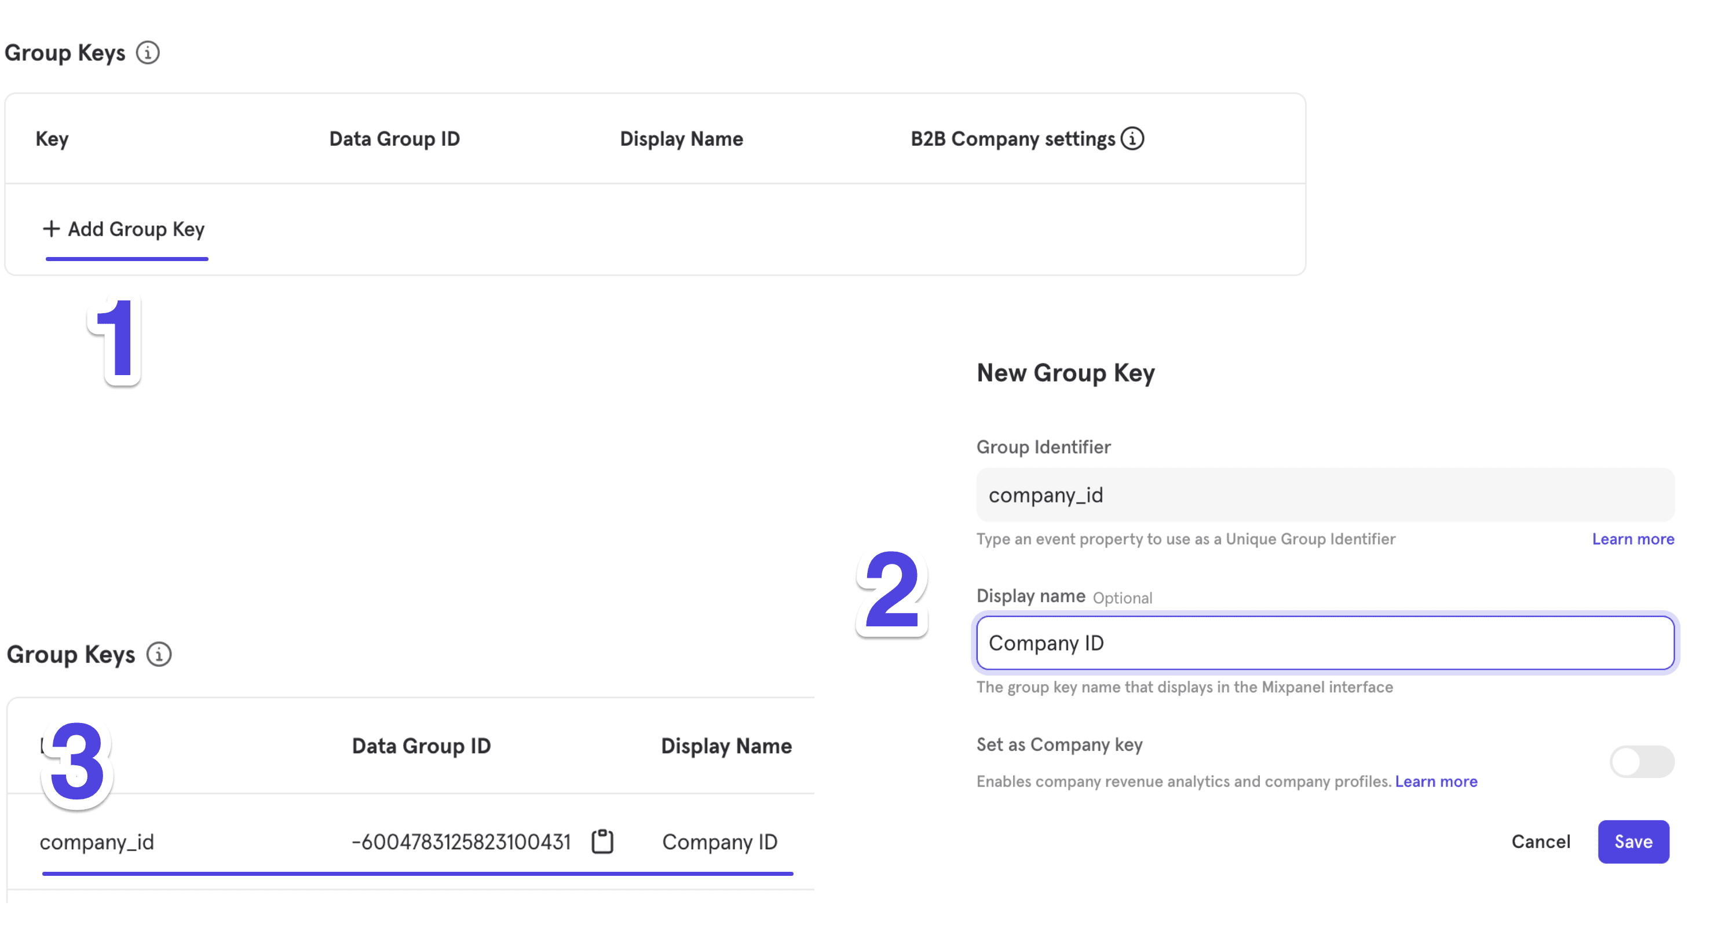Click the plus icon for Add Group Key
The width and height of the screenshot is (1718, 932).
click(52, 229)
